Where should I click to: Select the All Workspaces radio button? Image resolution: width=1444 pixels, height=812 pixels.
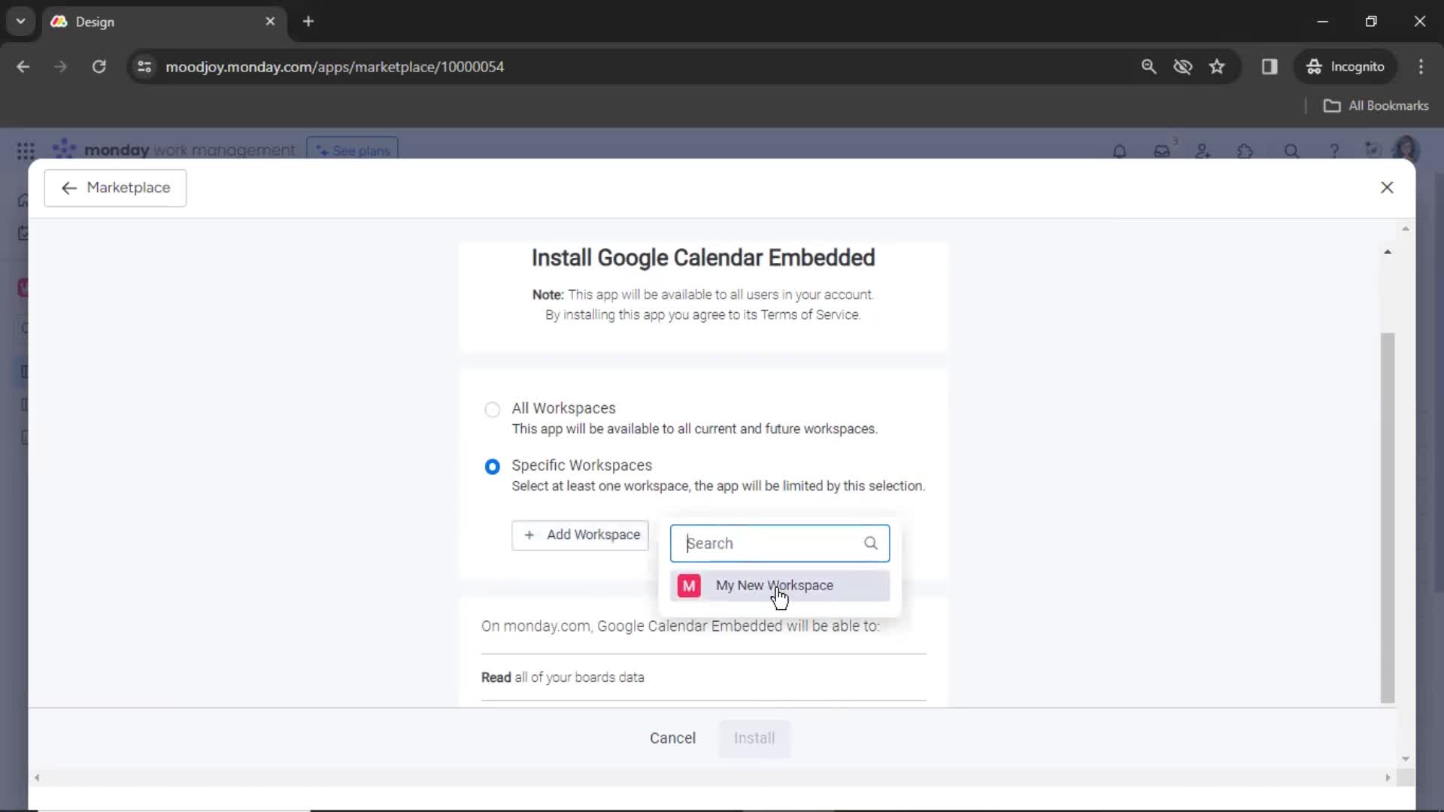click(x=492, y=408)
